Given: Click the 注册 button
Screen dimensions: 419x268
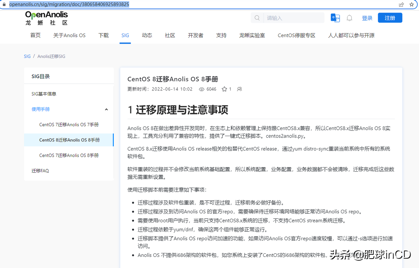Looking at the screenshot, I should click(390, 18).
